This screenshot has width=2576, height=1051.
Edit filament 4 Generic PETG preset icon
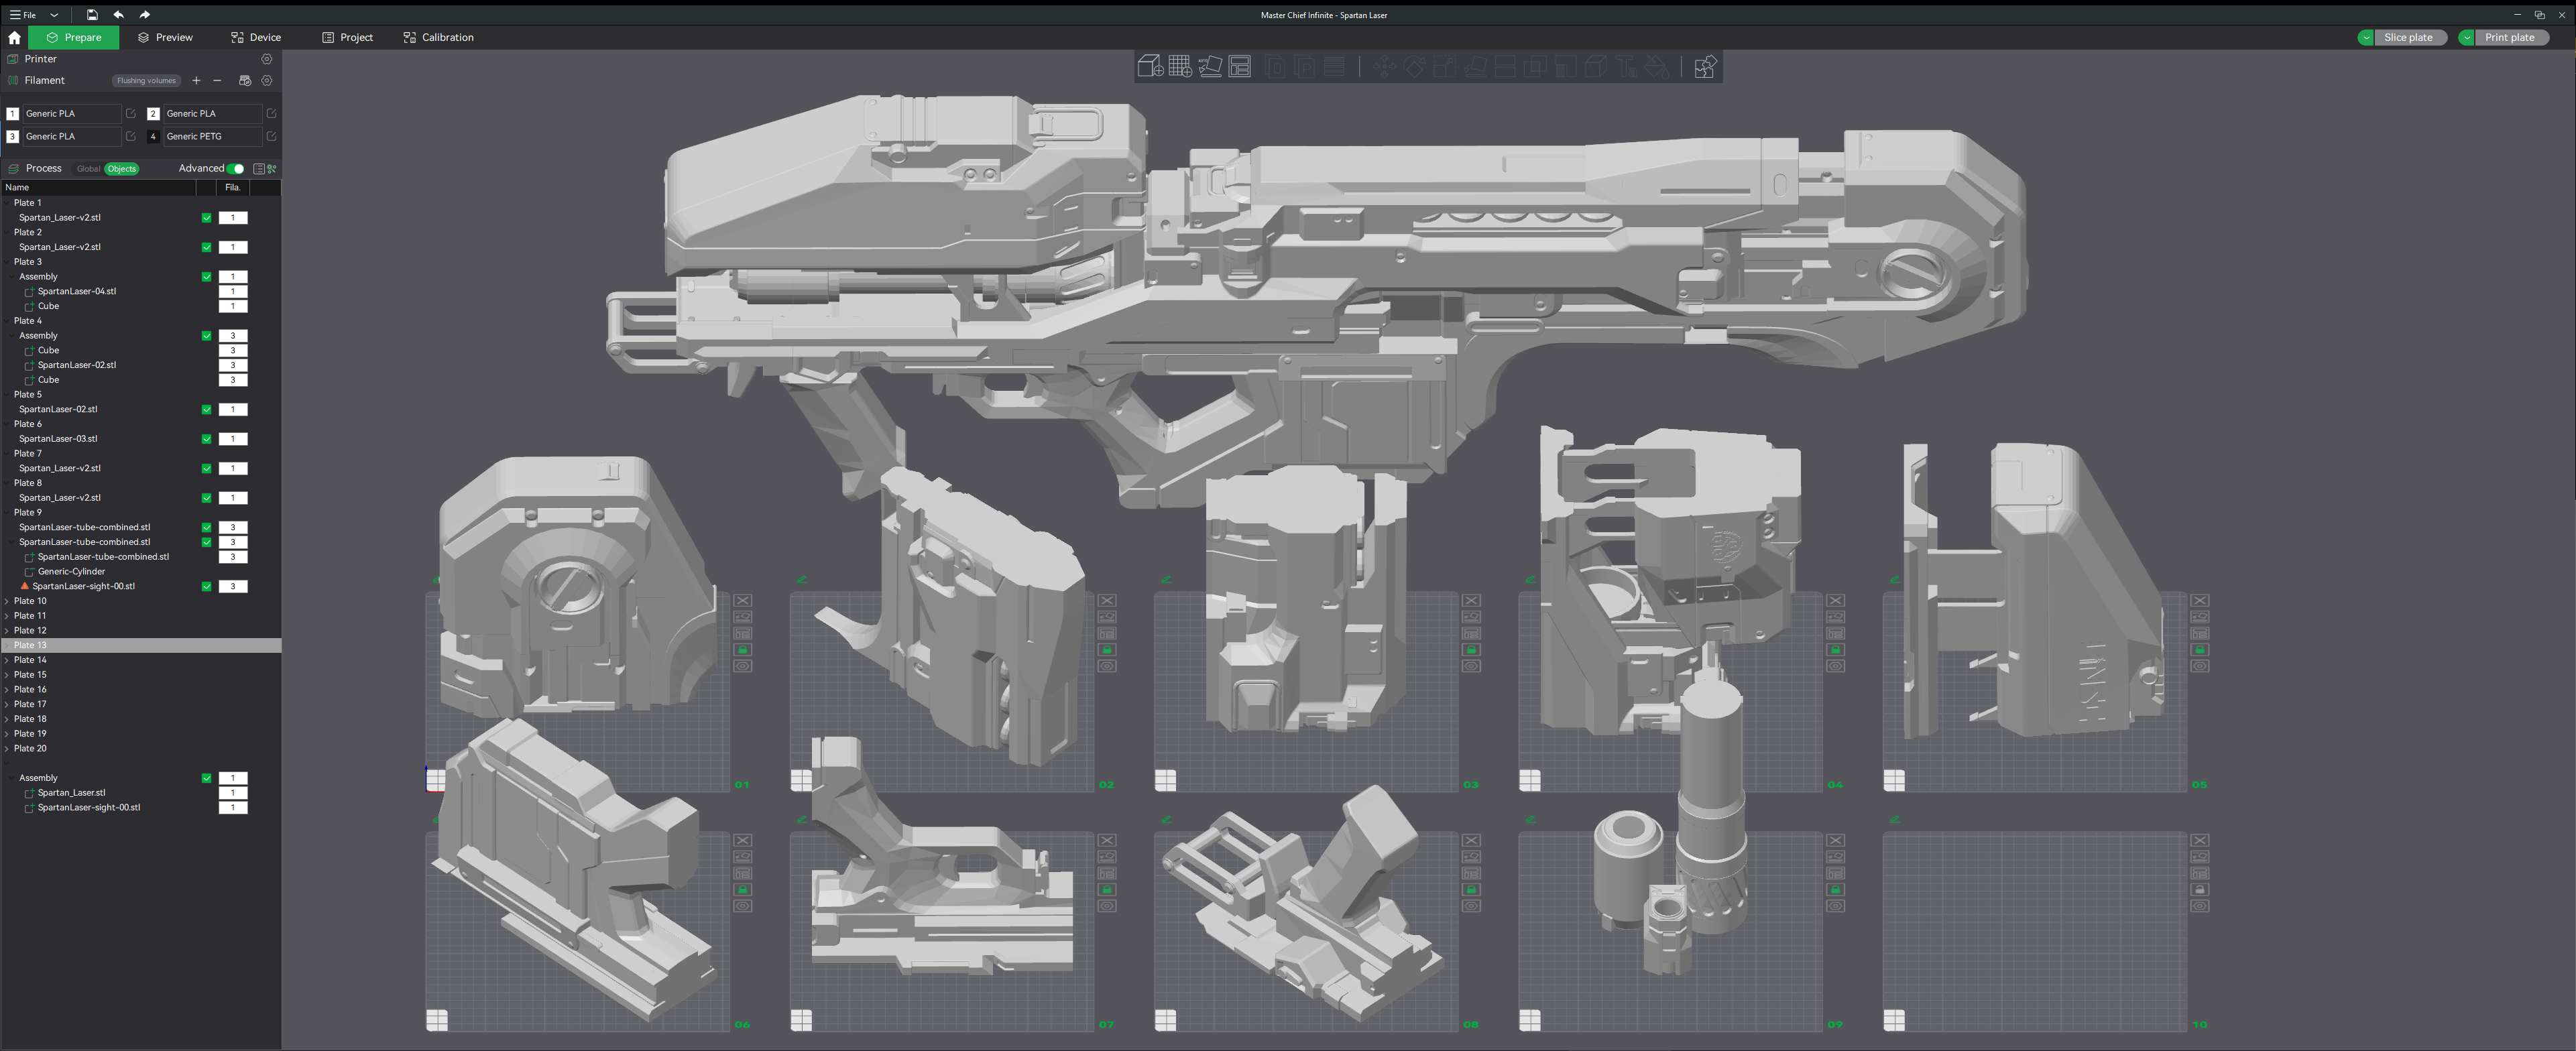(271, 137)
